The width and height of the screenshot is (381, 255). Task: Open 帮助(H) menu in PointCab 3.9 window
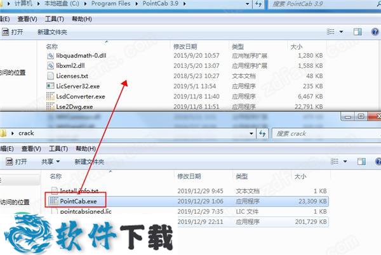point(82,19)
